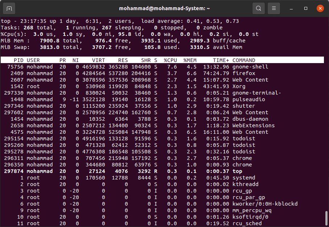This screenshot has height=227, width=329.
Task: Close the terminal window
Action: [320, 8]
